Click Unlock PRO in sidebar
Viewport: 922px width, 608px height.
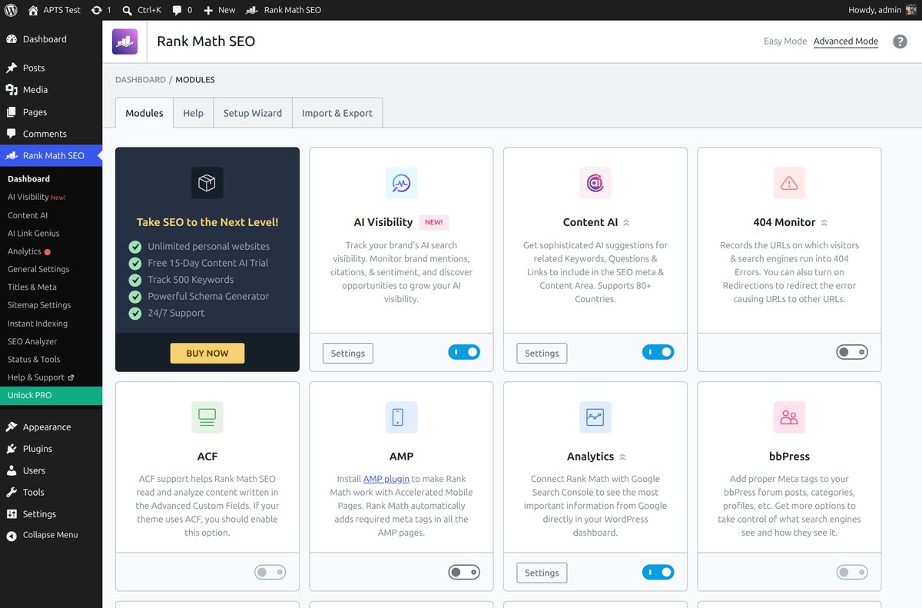(x=51, y=395)
